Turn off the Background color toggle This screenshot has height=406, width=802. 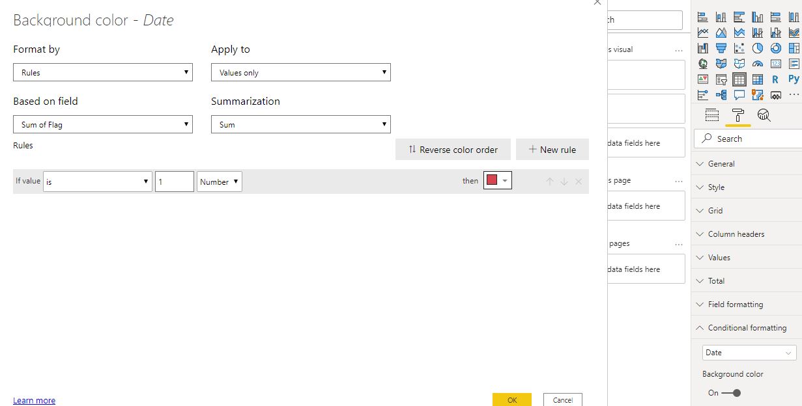pos(732,392)
